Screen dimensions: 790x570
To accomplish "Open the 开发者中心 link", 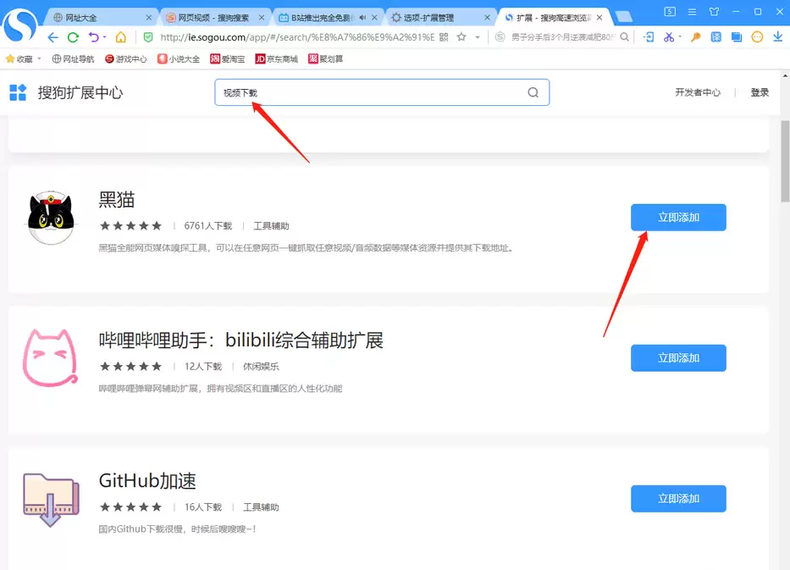I will click(x=698, y=92).
